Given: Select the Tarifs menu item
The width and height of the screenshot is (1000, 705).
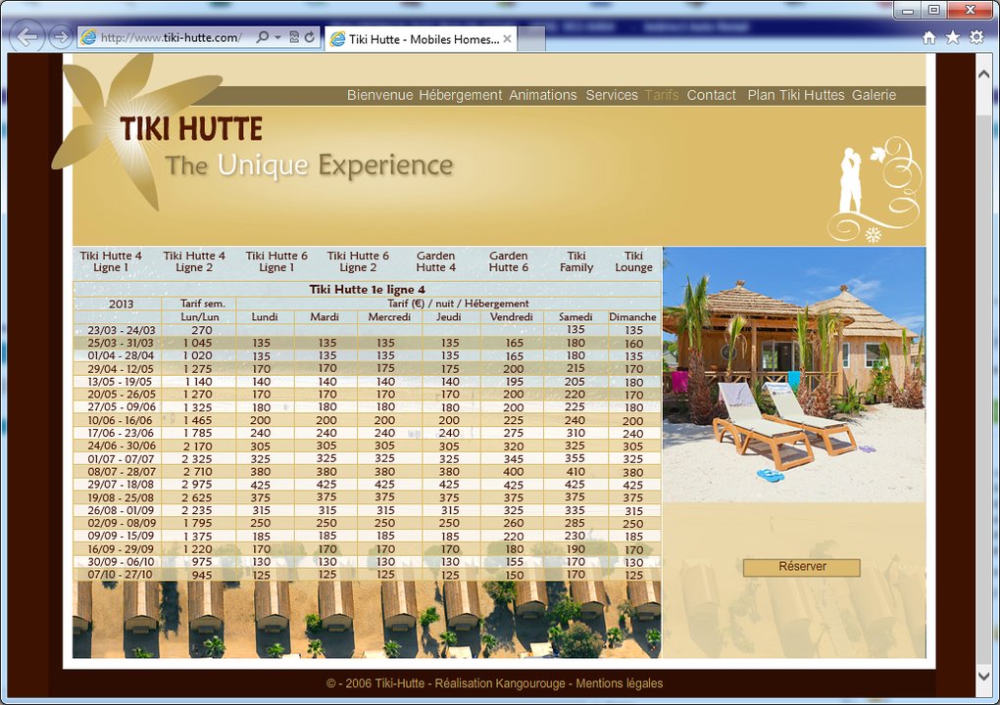Looking at the screenshot, I should pos(662,95).
